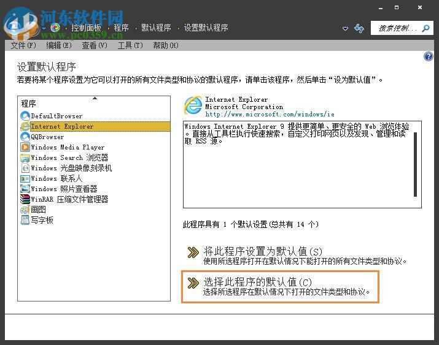The height and width of the screenshot is (345, 439).
Task: Choose the WinRAR 压缩文件管理器 icon
Action: click(x=25, y=199)
